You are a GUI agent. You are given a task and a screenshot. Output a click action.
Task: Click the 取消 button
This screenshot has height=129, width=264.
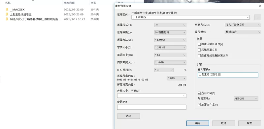pyautogui.click(x=223, y=123)
